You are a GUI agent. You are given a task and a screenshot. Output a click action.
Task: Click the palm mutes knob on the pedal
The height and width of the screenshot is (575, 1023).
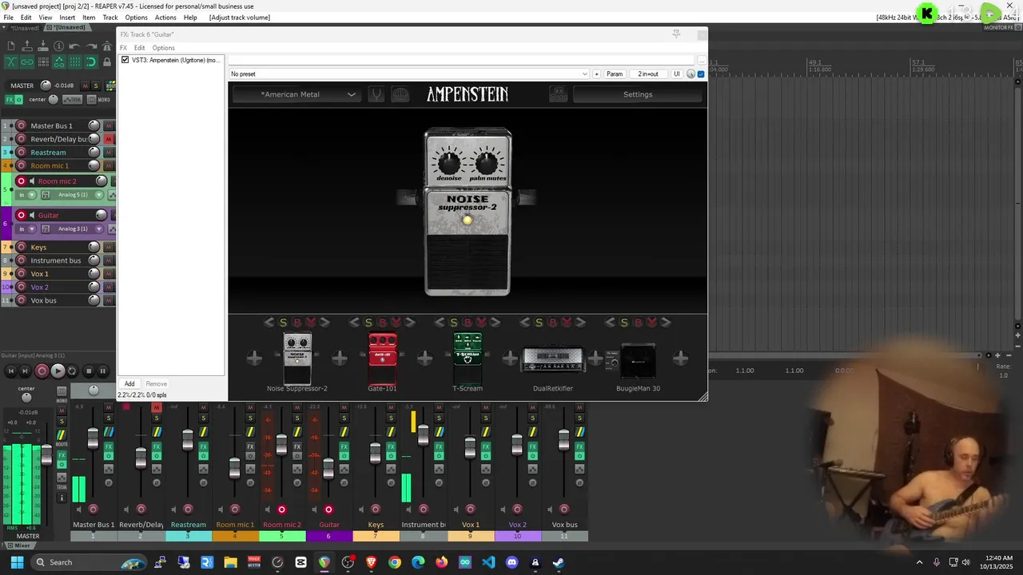click(487, 163)
